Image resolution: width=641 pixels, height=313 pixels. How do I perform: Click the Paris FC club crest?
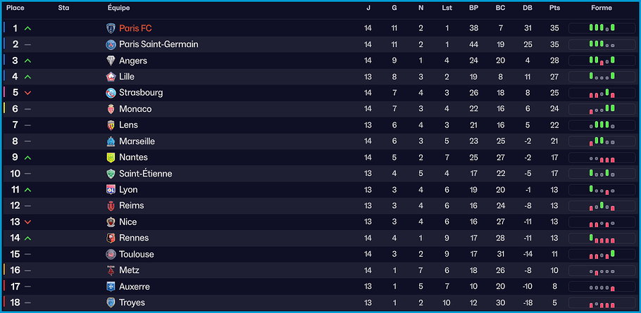click(x=111, y=28)
